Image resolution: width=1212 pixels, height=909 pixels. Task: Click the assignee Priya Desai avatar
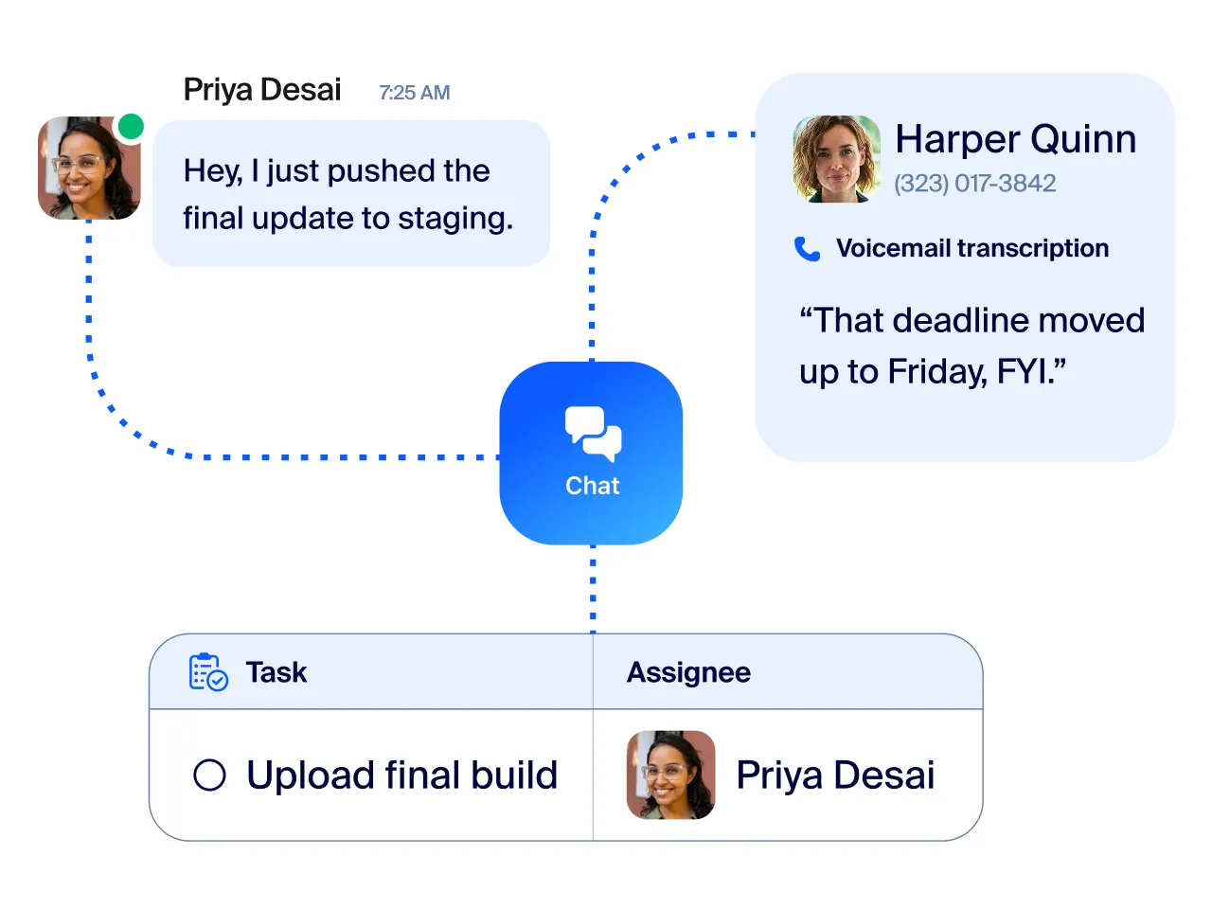(x=670, y=775)
